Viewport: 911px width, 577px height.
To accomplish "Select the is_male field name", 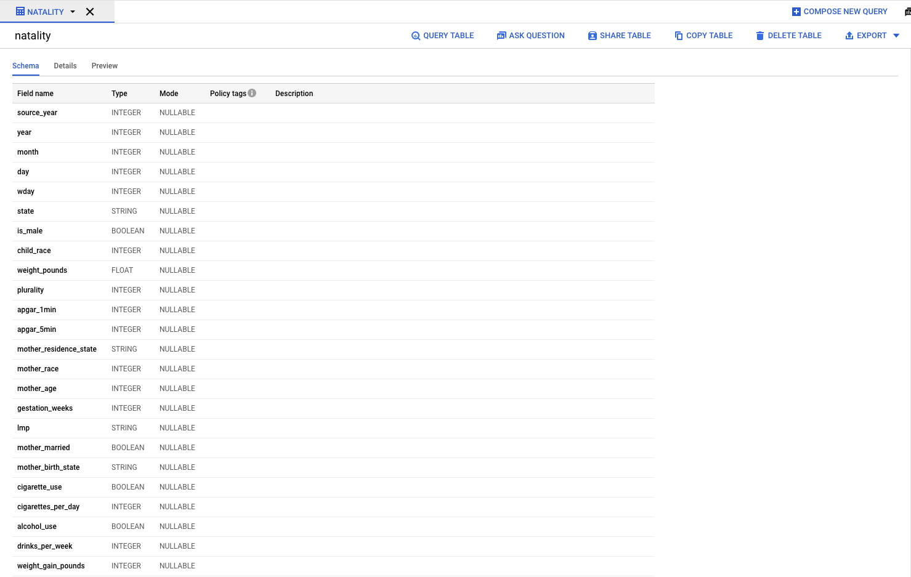I will 30,231.
